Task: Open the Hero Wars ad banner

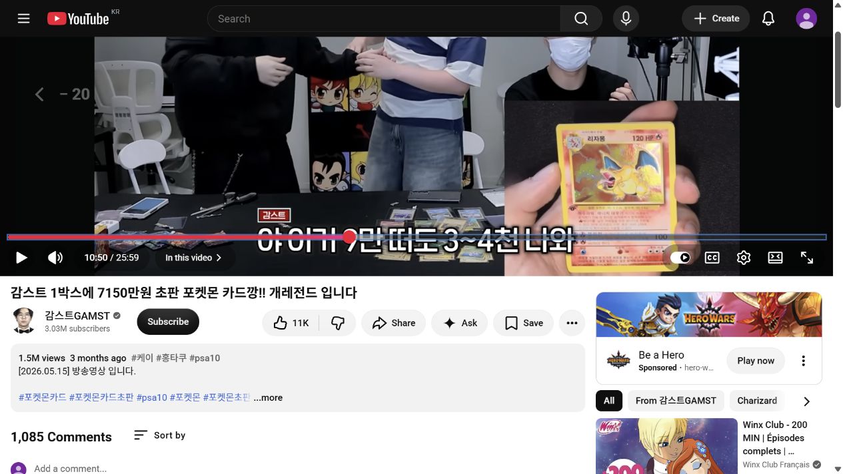Action: tap(709, 315)
